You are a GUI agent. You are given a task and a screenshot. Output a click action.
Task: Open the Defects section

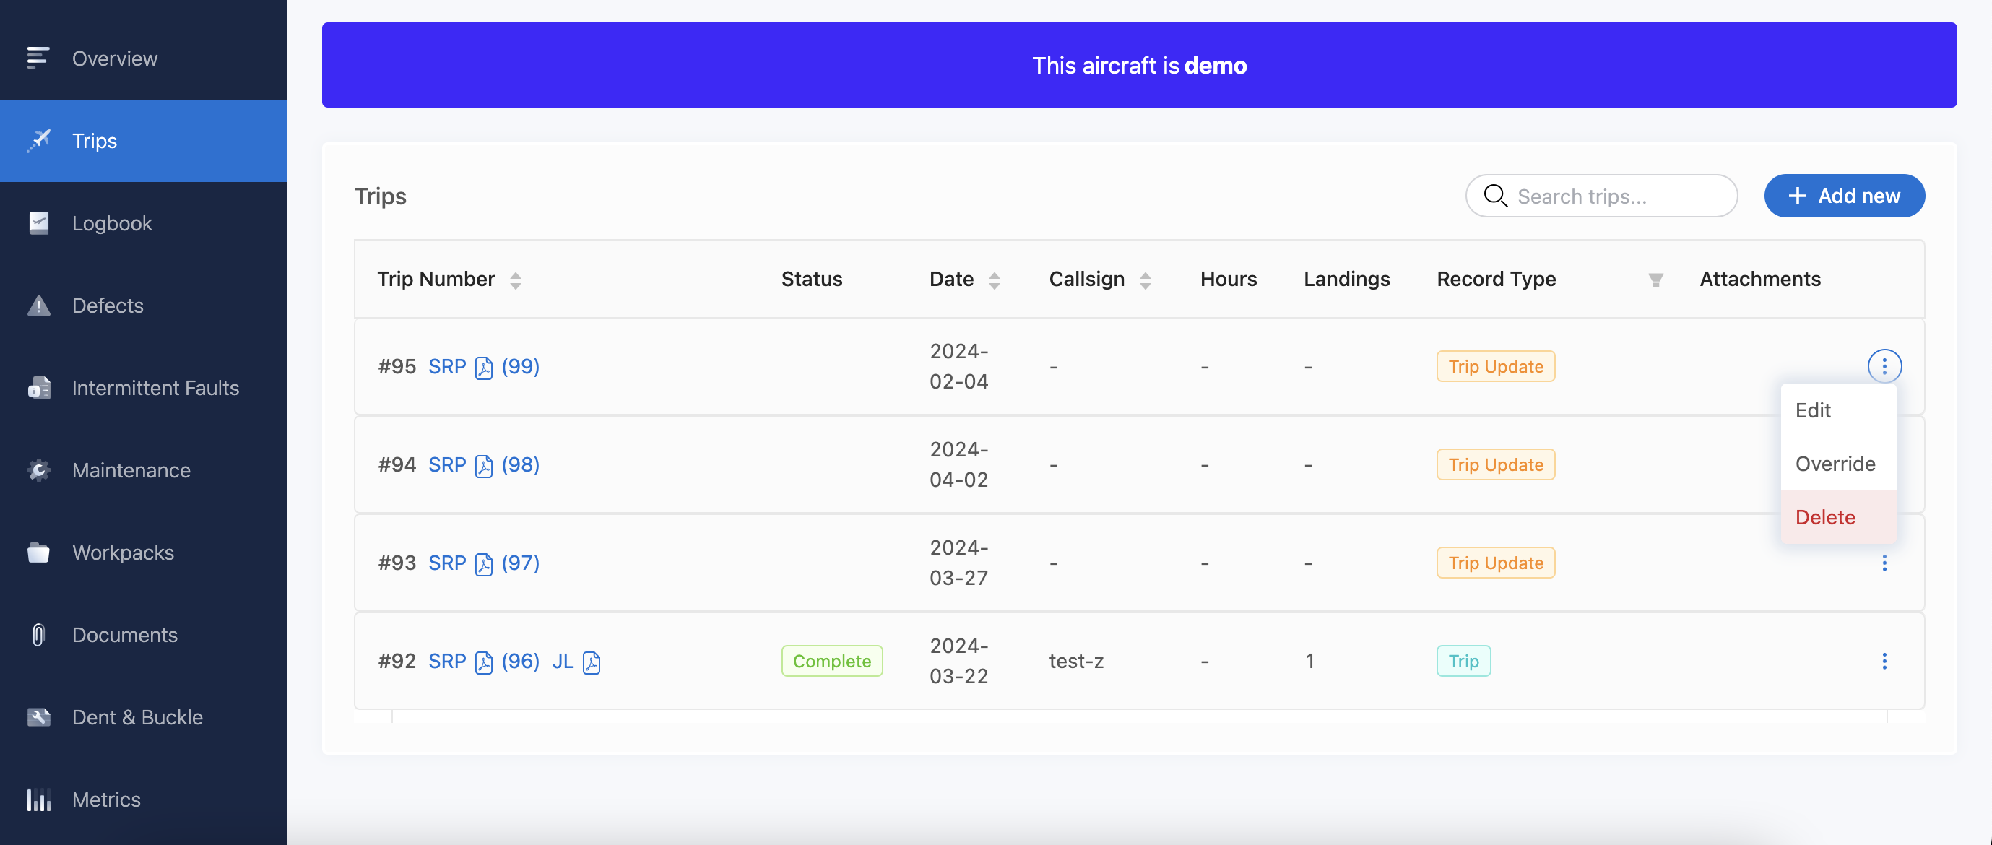pos(108,305)
